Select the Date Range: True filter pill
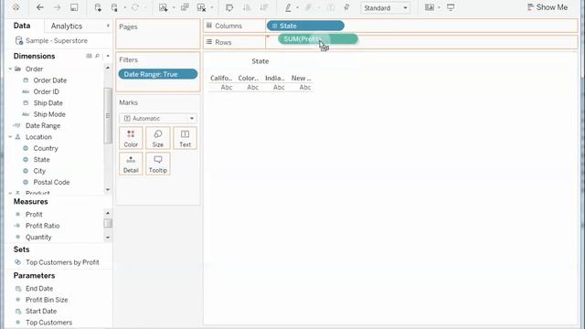Viewport: 585px width, 329px height. coord(158,74)
